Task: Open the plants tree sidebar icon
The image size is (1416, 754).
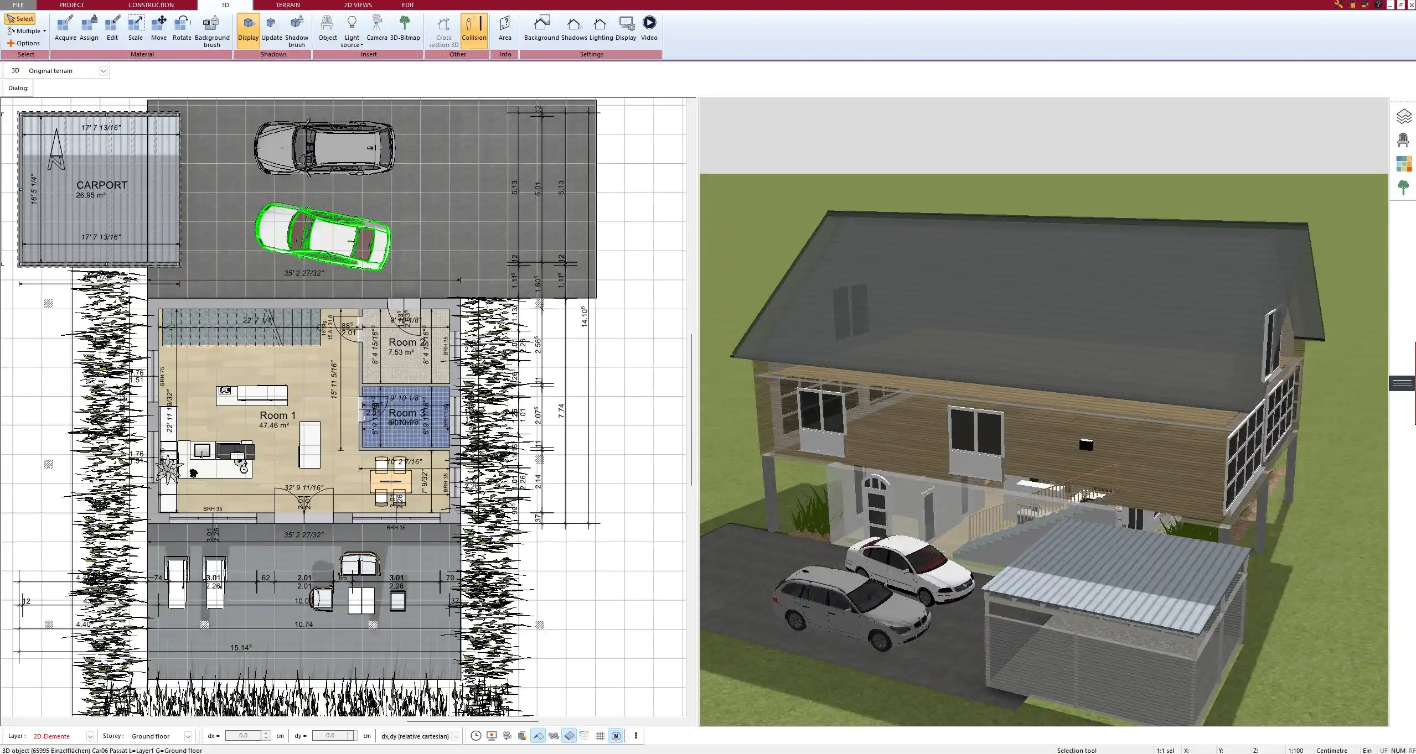Action: tap(1403, 188)
